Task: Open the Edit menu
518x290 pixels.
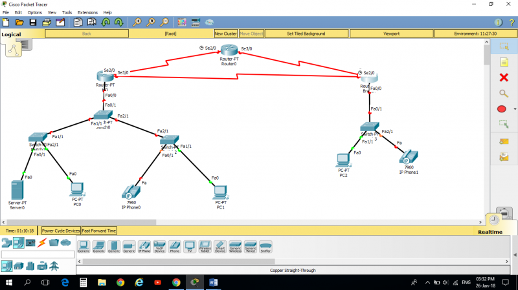Action: tap(18, 12)
